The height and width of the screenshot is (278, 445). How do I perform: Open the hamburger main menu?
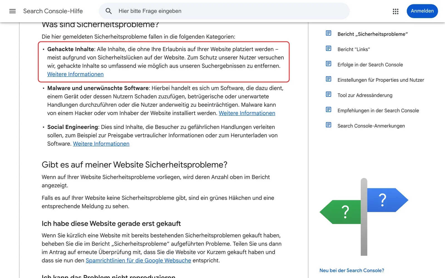click(13, 11)
